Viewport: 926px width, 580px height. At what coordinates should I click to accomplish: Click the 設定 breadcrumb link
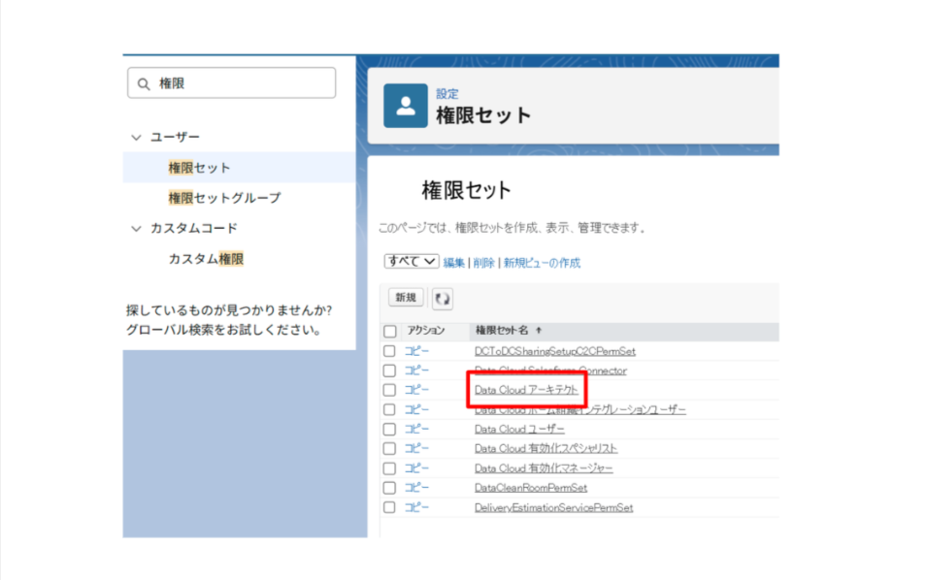pos(447,94)
